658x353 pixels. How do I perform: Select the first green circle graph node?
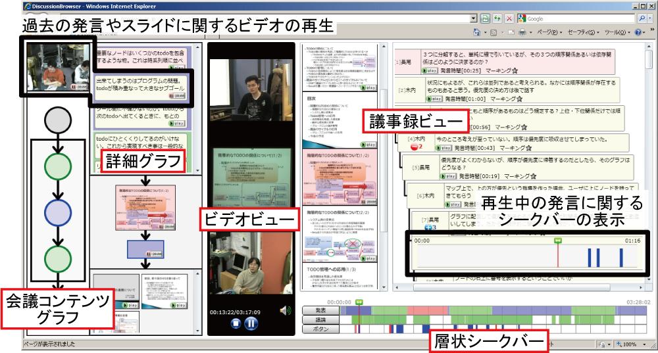[58, 166]
